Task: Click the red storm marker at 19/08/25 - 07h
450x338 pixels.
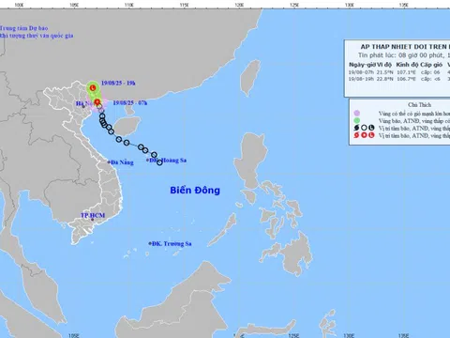Action: pyautogui.click(x=97, y=102)
